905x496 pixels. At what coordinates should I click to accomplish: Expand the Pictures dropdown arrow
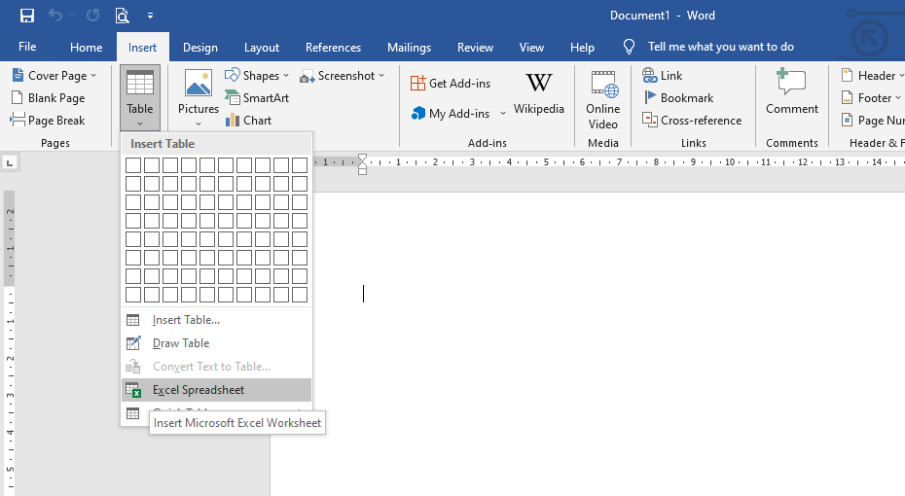click(x=198, y=124)
